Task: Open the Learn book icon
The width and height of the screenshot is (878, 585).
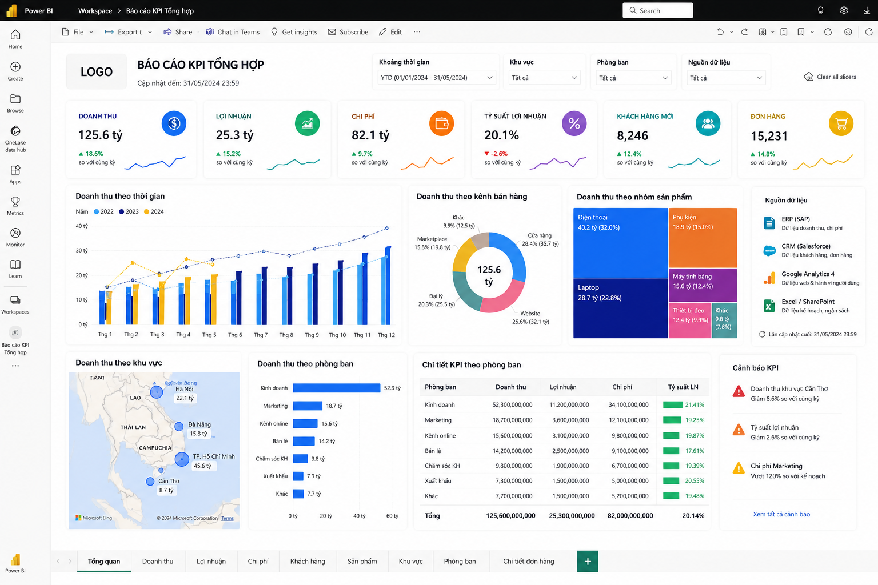Action: tap(15, 269)
